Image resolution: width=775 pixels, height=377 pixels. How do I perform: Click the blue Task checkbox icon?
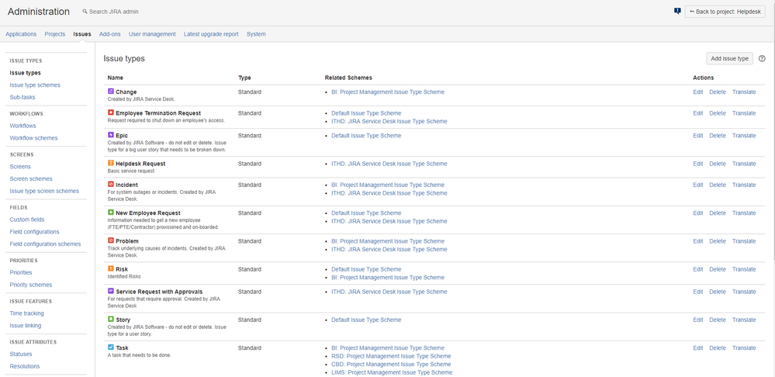pyautogui.click(x=111, y=348)
